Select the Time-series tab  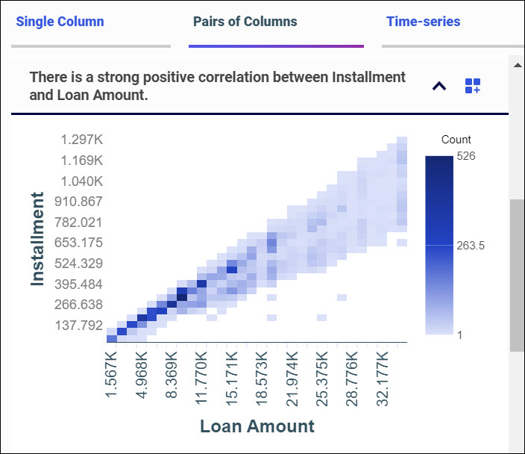[x=423, y=22]
